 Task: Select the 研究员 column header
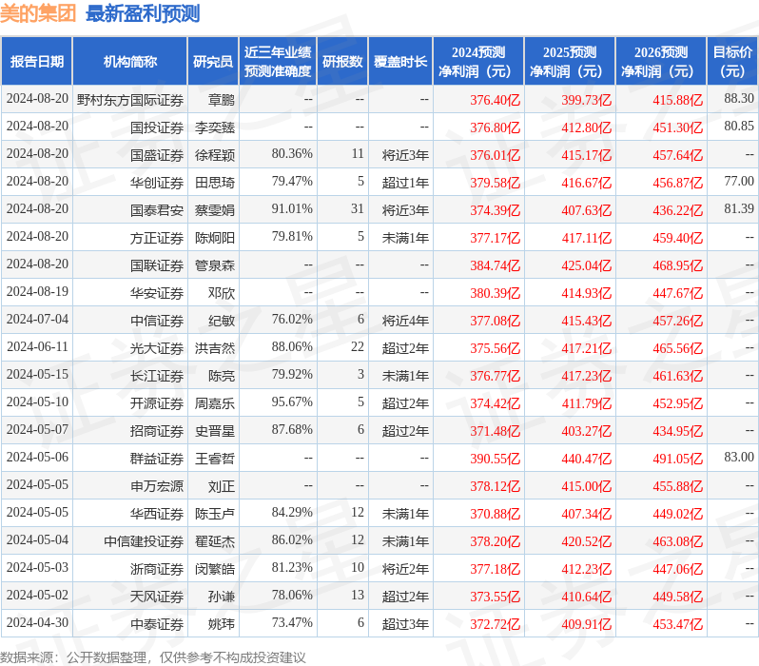pos(213,62)
